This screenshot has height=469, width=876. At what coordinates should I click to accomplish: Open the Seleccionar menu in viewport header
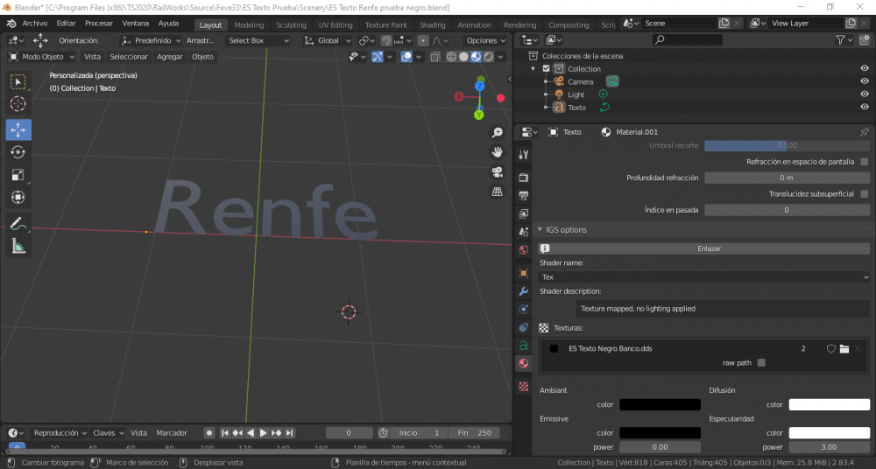(129, 57)
